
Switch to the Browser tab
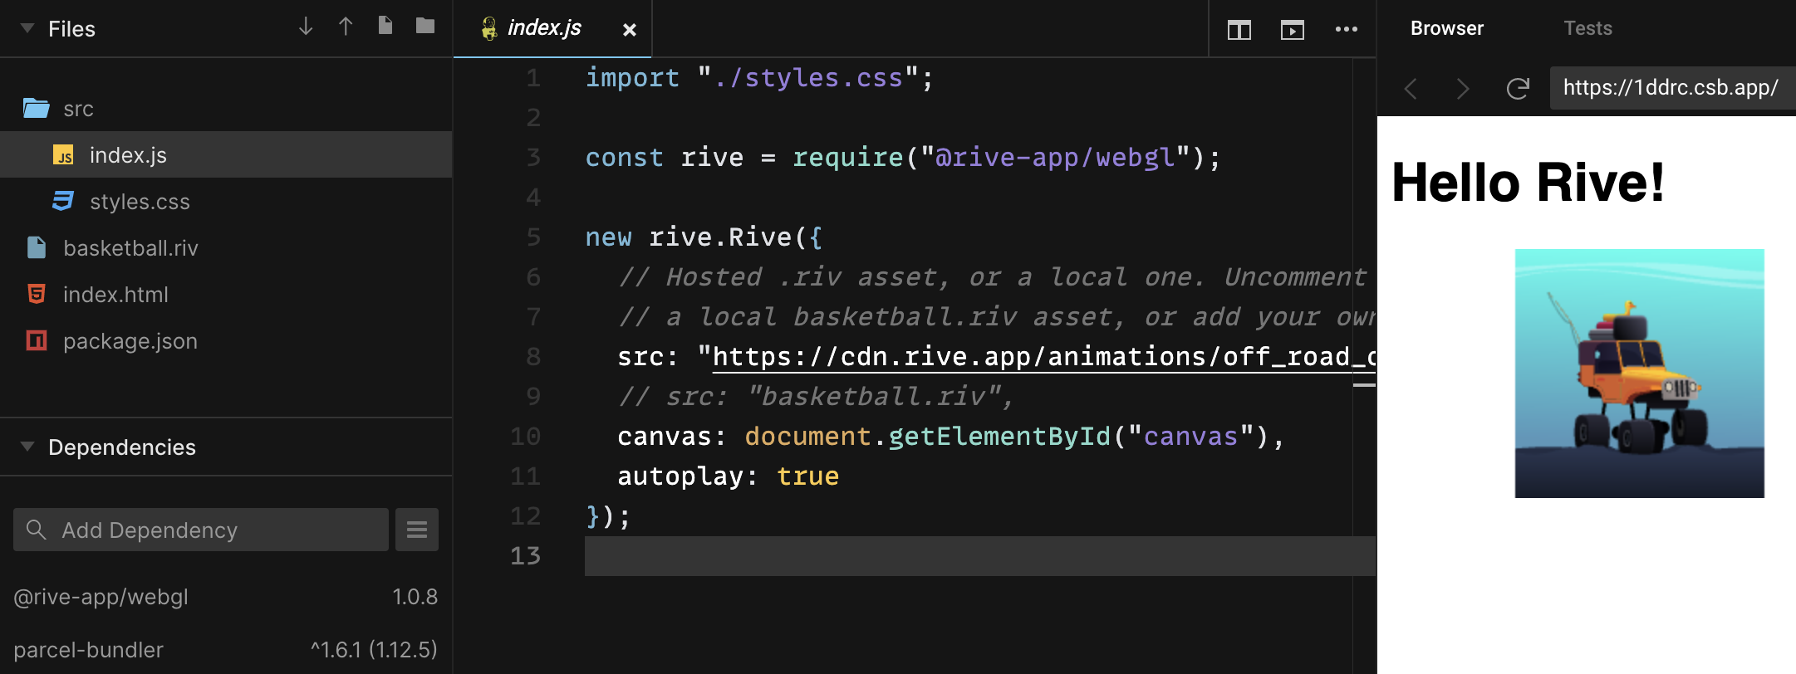tap(1447, 28)
